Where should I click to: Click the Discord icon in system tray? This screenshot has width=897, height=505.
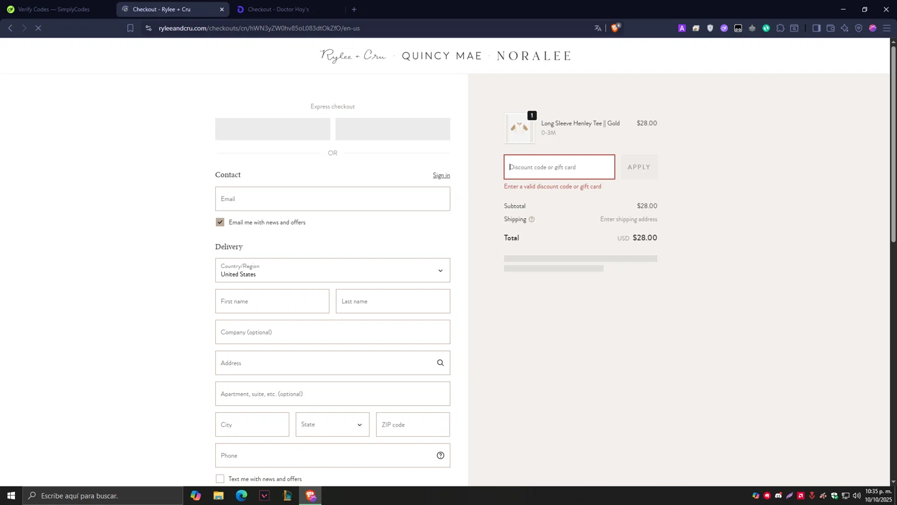coord(779,495)
